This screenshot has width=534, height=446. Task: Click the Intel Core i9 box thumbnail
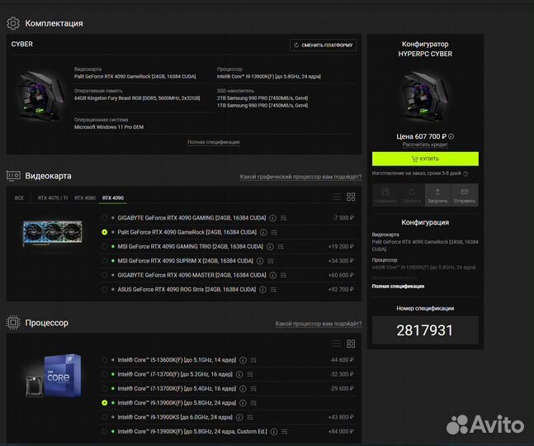click(54, 376)
